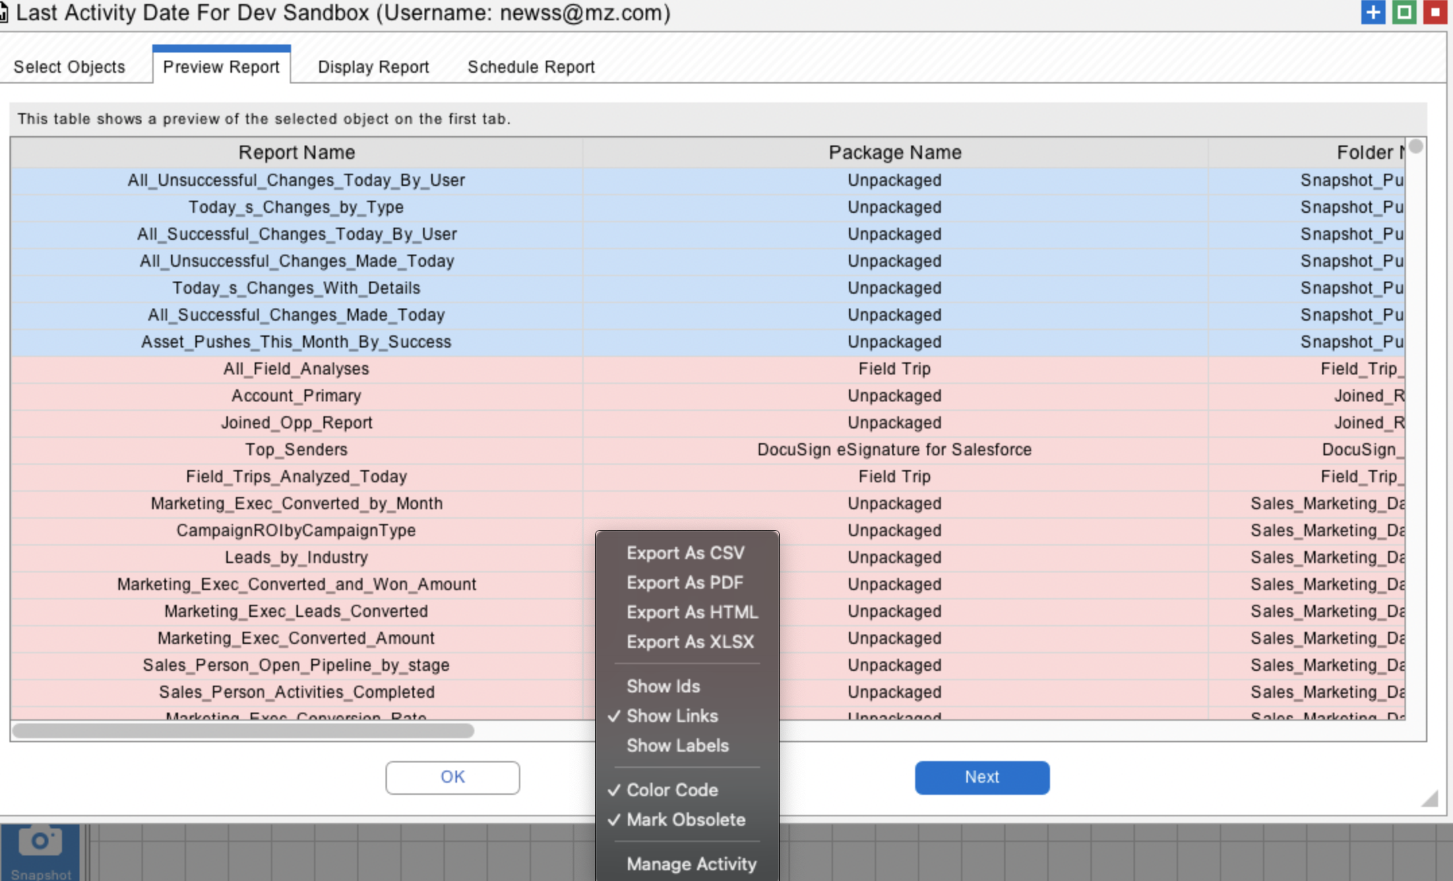Click the green square window icon
This screenshot has height=881, width=1453.
[x=1404, y=12]
